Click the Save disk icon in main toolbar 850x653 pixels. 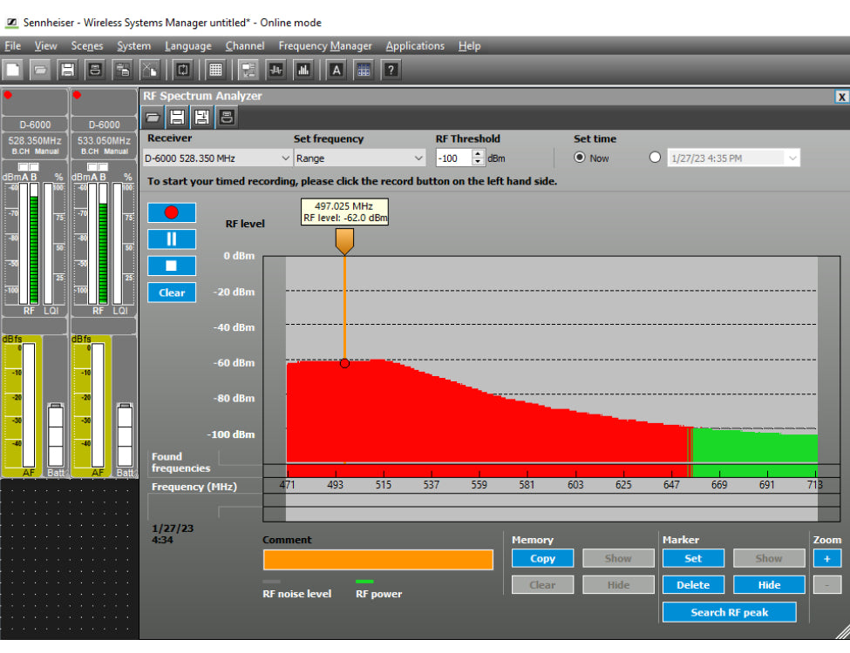pos(67,70)
